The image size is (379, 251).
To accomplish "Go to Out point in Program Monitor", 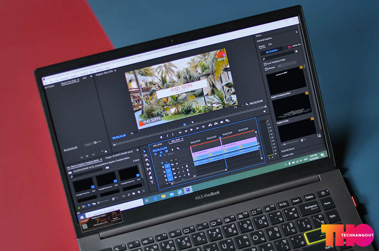I will 203,127.
